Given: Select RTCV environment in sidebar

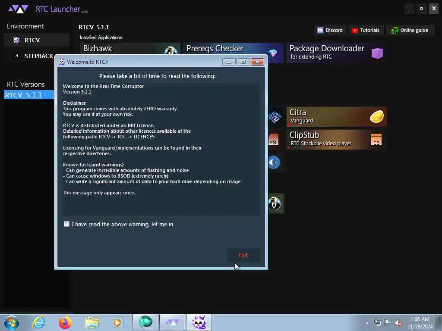Looking at the screenshot, I should 37,40.
